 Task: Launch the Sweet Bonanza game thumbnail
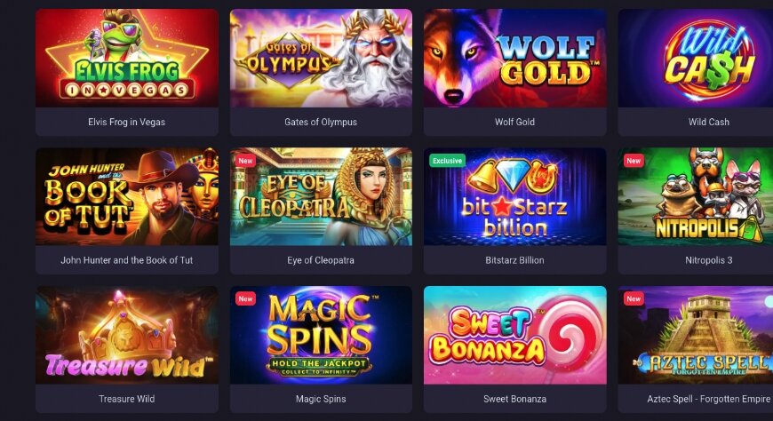pyautogui.click(x=515, y=335)
